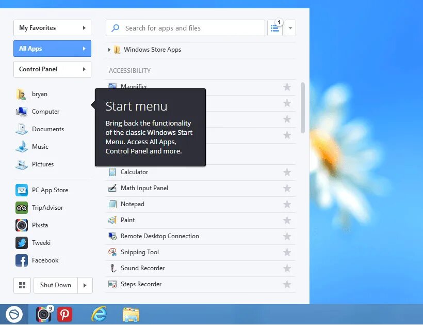Favorite Steps Recorder with its star

pyautogui.click(x=287, y=284)
